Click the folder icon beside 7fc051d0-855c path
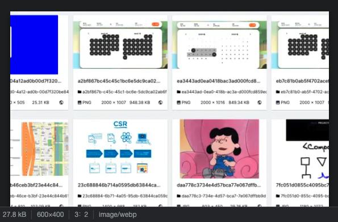Viewport: 338px width, 222px height. pyautogui.click(x=278, y=196)
